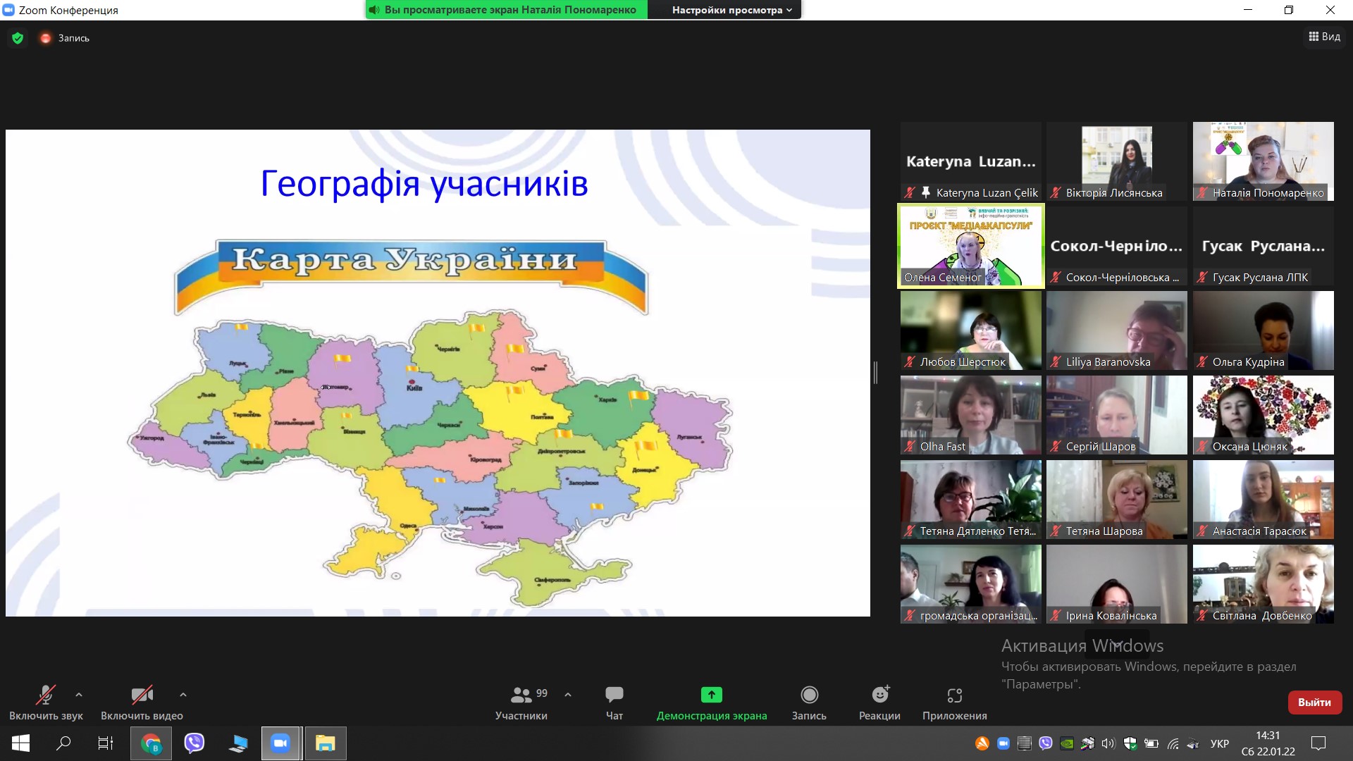Image resolution: width=1353 pixels, height=761 pixels.
Task: Open Windows Security shield in tray
Action: point(1130,743)
